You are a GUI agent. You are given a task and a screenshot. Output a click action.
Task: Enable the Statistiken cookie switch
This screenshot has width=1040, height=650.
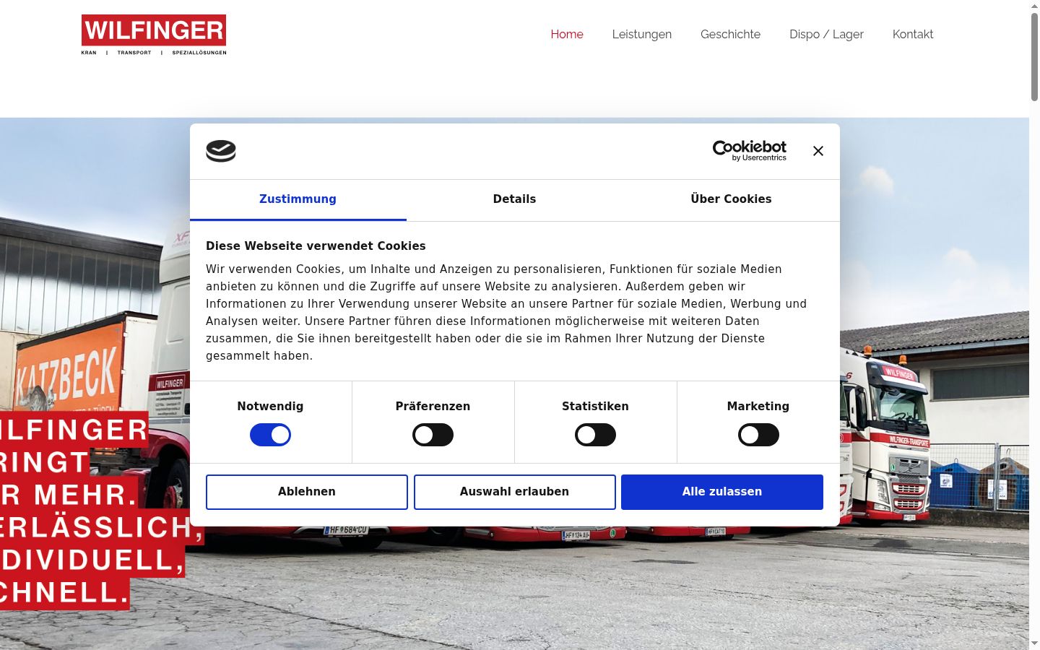pos(595,435)
